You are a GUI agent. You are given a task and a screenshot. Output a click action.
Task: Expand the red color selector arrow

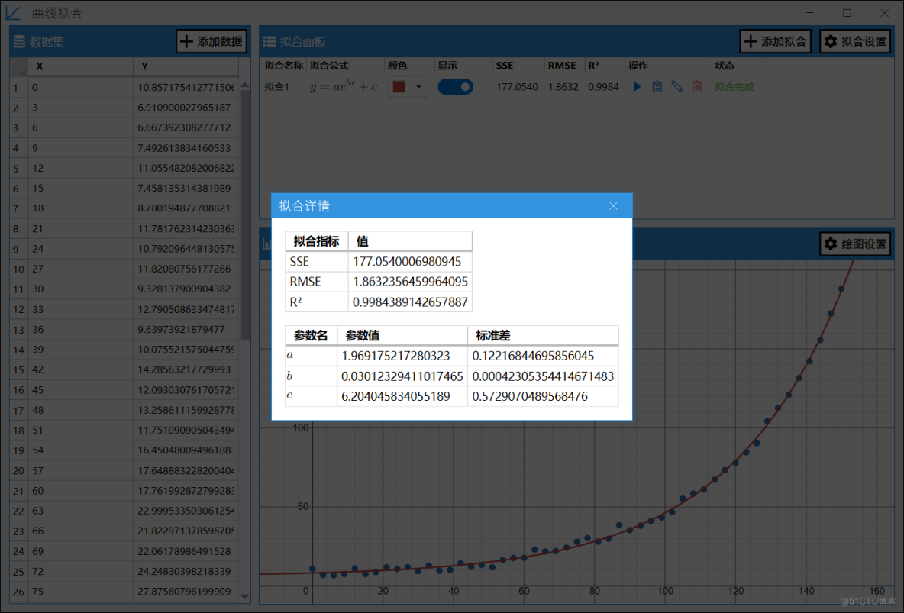coord(418,86)
